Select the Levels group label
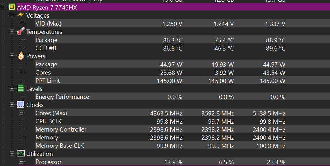 [34, 89]
